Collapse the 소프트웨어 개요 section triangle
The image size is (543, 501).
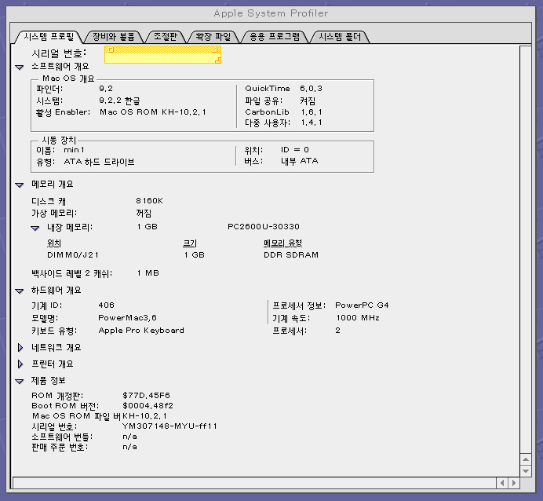tap(19, 67)
